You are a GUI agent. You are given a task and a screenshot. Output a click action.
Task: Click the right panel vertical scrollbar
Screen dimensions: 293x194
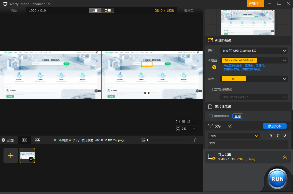coord(292,60)
